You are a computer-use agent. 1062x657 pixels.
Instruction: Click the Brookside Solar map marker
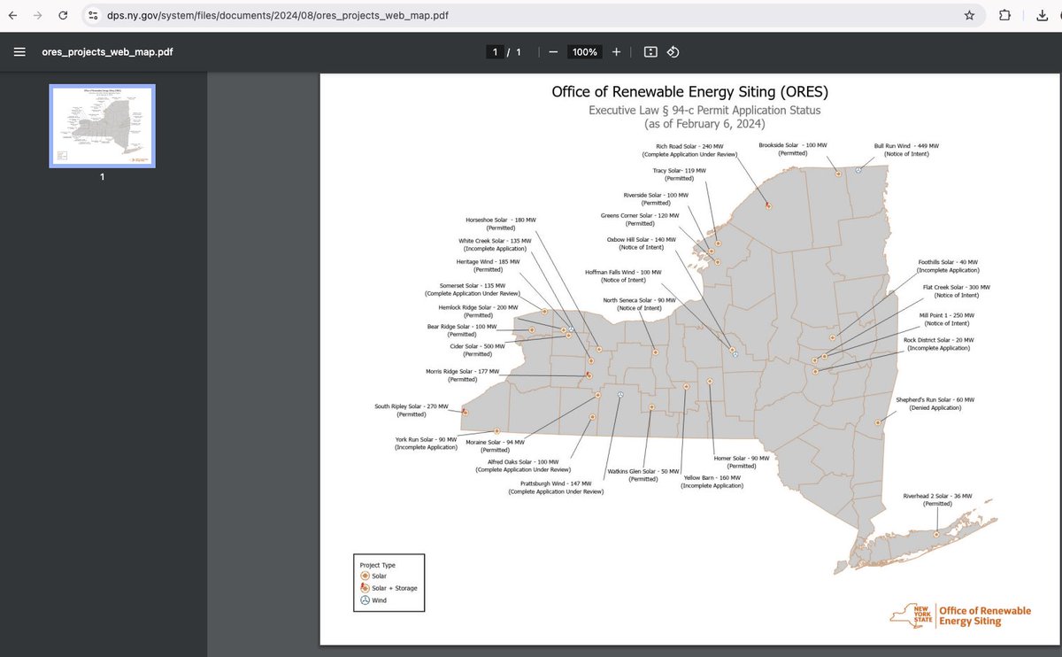[837, 174]
